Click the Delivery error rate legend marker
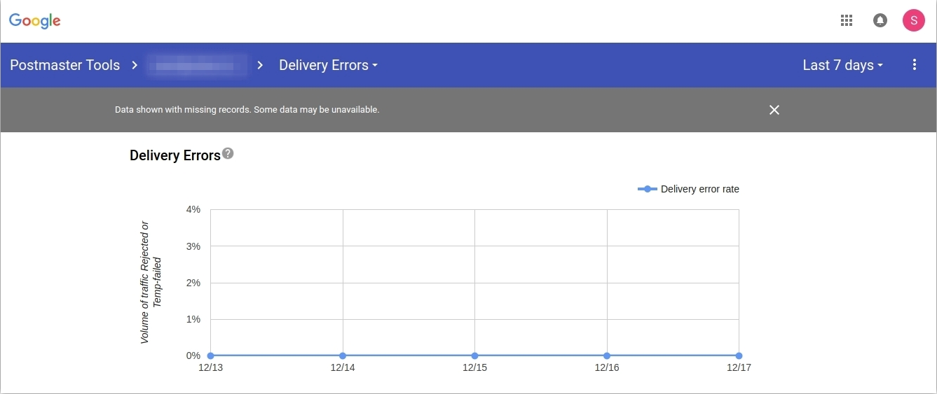Screen dimensions: 937x394 (647, 189)
